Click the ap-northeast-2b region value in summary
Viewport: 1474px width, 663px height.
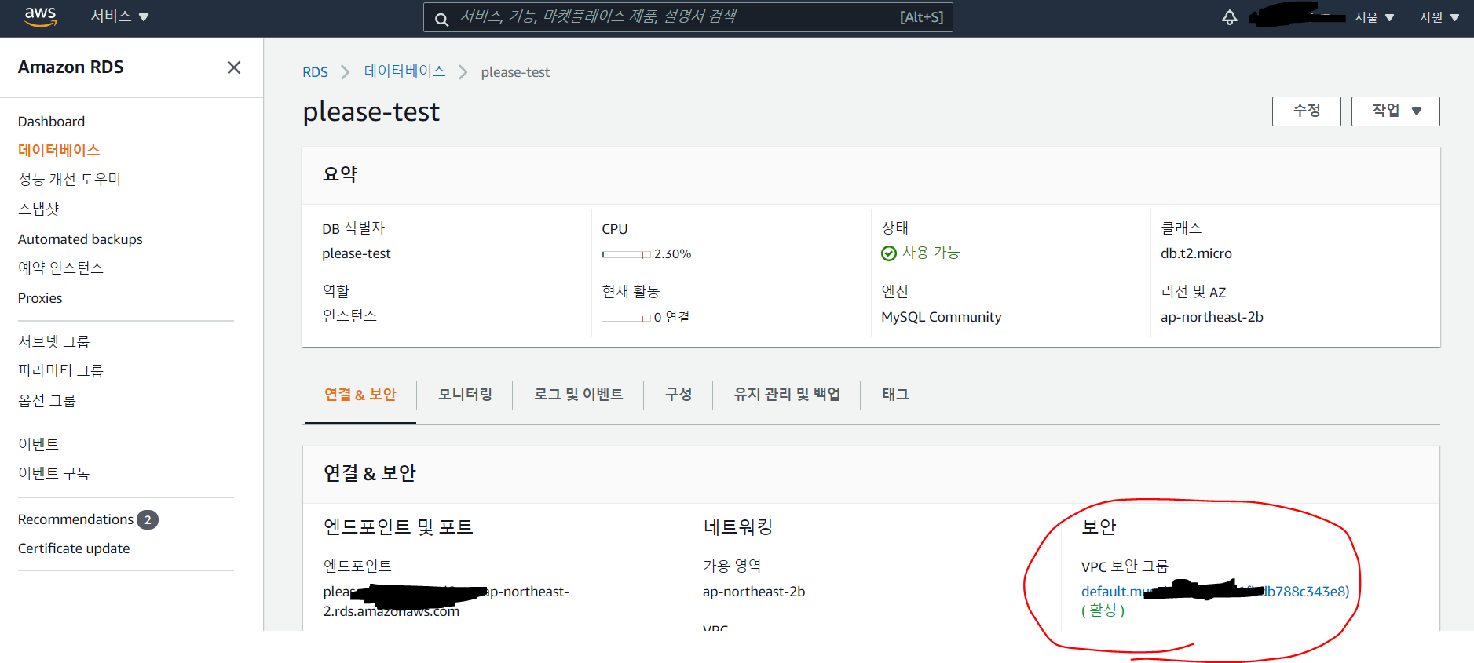point(1212,317)
